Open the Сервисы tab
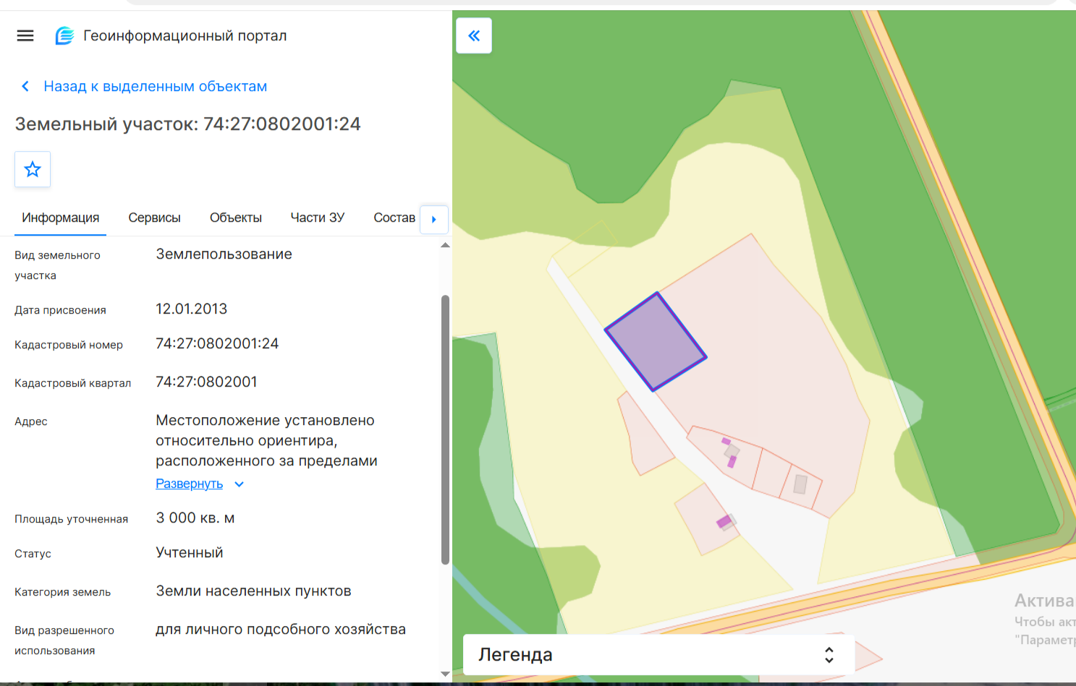This screenshot has height=686, width=1076. coord(154,218)
